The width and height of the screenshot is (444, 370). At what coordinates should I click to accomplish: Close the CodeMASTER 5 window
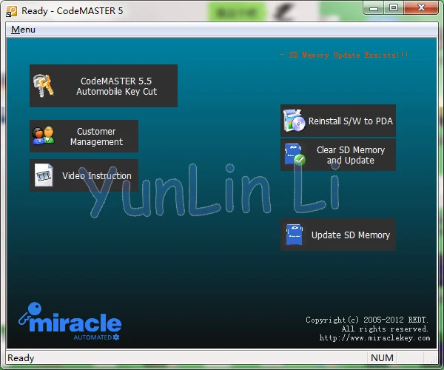pyautogui.click(x=421, y=8)
